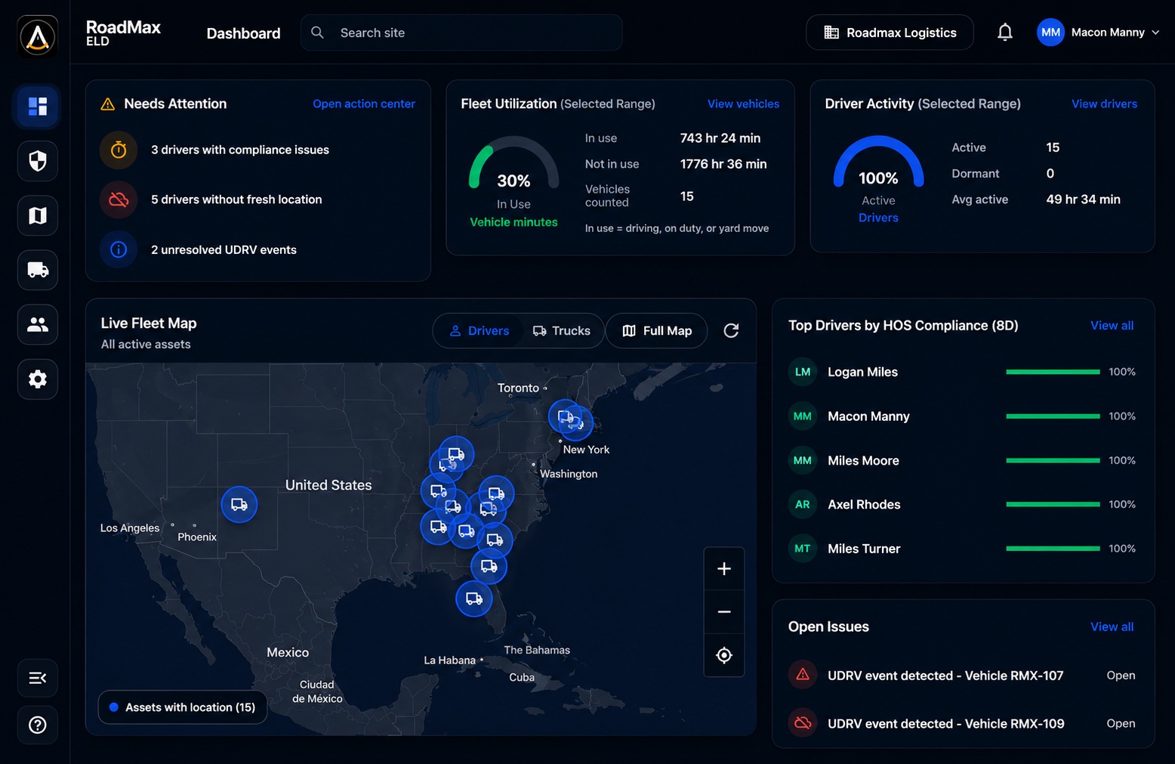Open action center link
Screen dimensions: 1175x764
click(x=364, y=104)
